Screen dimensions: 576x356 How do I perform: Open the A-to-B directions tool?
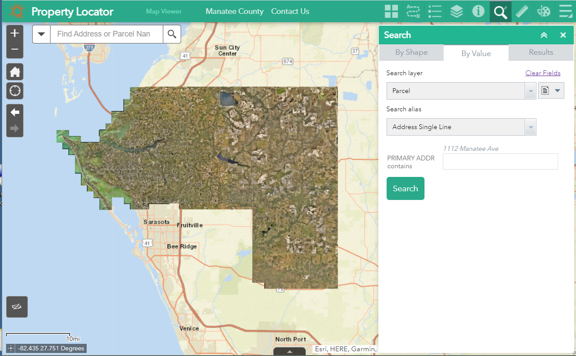click(x=413, y=11)
